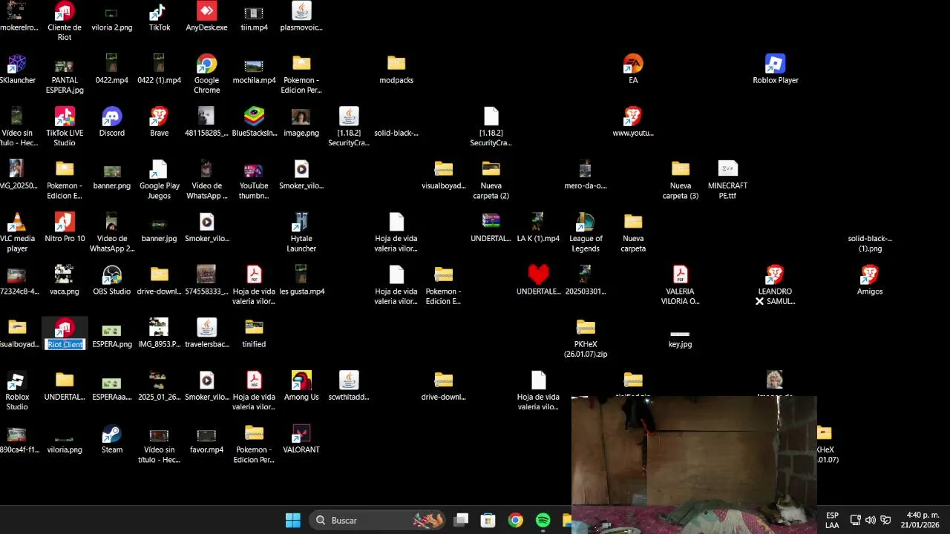Image resolution: width=950 pixels, height=534 pixels.
Task: Open Spotify from the taskbar
Action: [543, 520]
